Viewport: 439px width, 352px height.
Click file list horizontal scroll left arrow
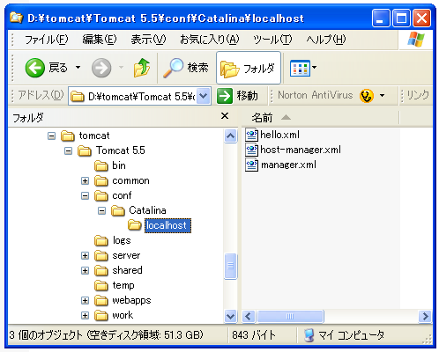pos(249,316)
